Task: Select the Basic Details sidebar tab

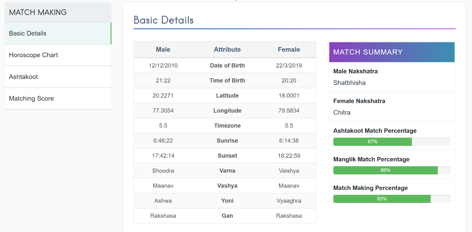Action: (x=28, y=33)
